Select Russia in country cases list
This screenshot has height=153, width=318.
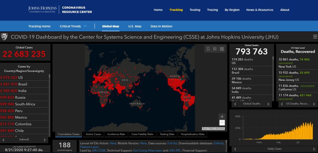[24, 98]
